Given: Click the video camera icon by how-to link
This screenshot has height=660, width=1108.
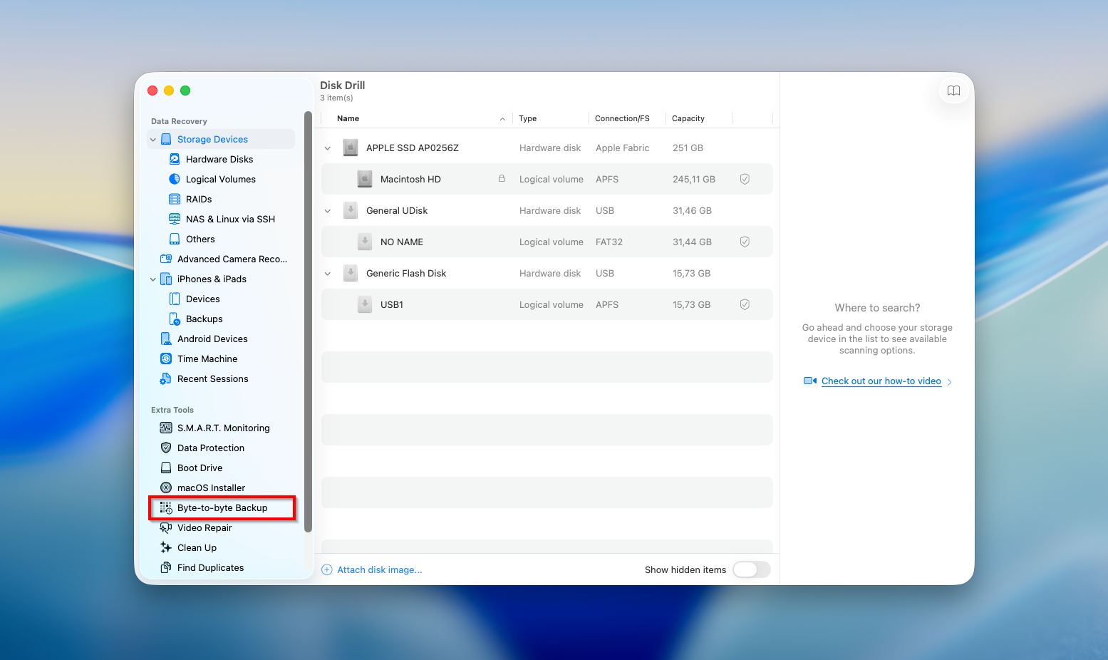Looking at the screenshot, I should (x=810, y=381).
